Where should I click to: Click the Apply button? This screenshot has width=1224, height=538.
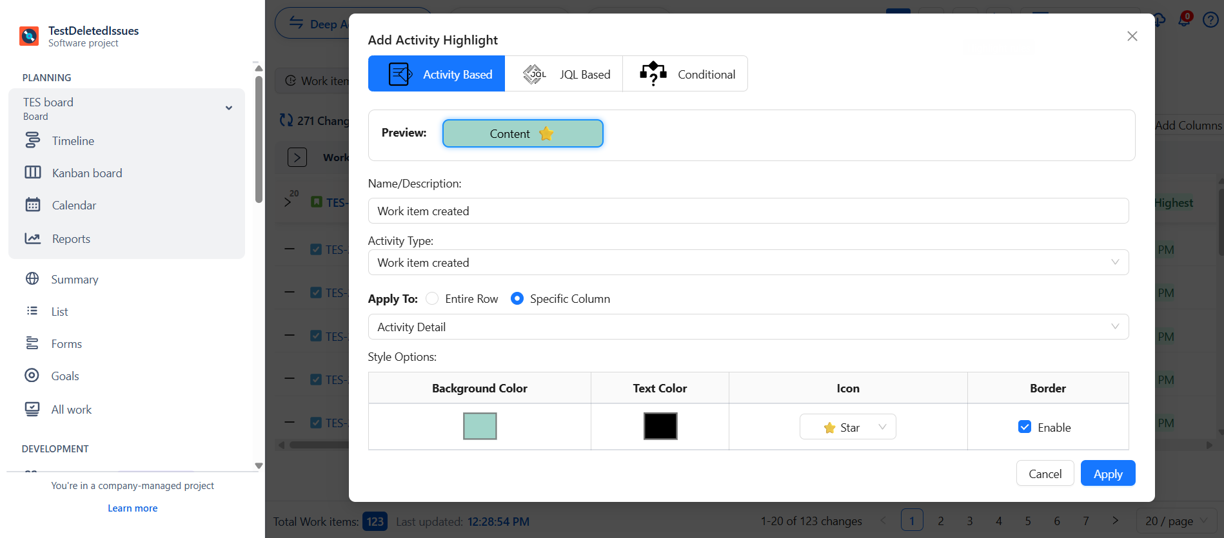(1107, 474)
